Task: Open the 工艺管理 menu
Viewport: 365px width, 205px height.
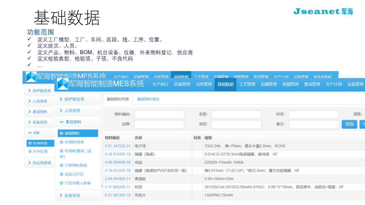Action: [x=247, y=84]
